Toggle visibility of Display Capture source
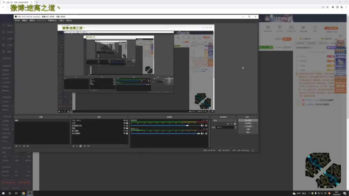349x196 pixels. tap(124, 133)
